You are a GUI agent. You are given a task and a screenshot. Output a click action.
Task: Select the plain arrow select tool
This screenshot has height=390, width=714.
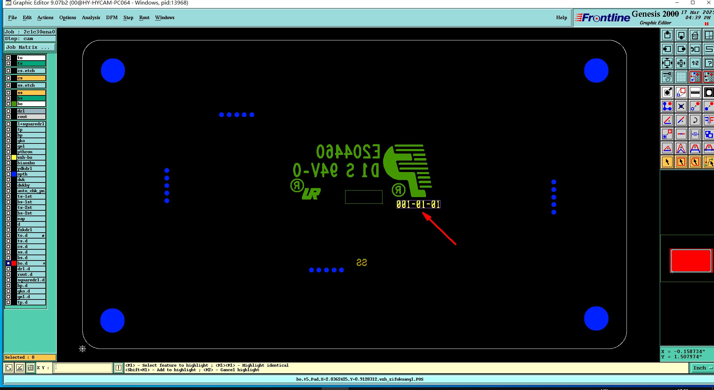(x=667, y=162)
